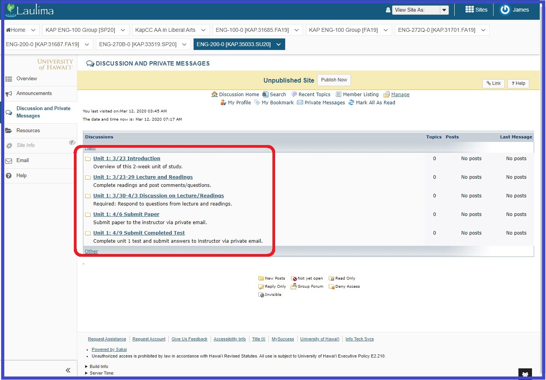The image size is (546, 380).
Task: Click hidden-eye icon beside Site Info
Action: 72,143
